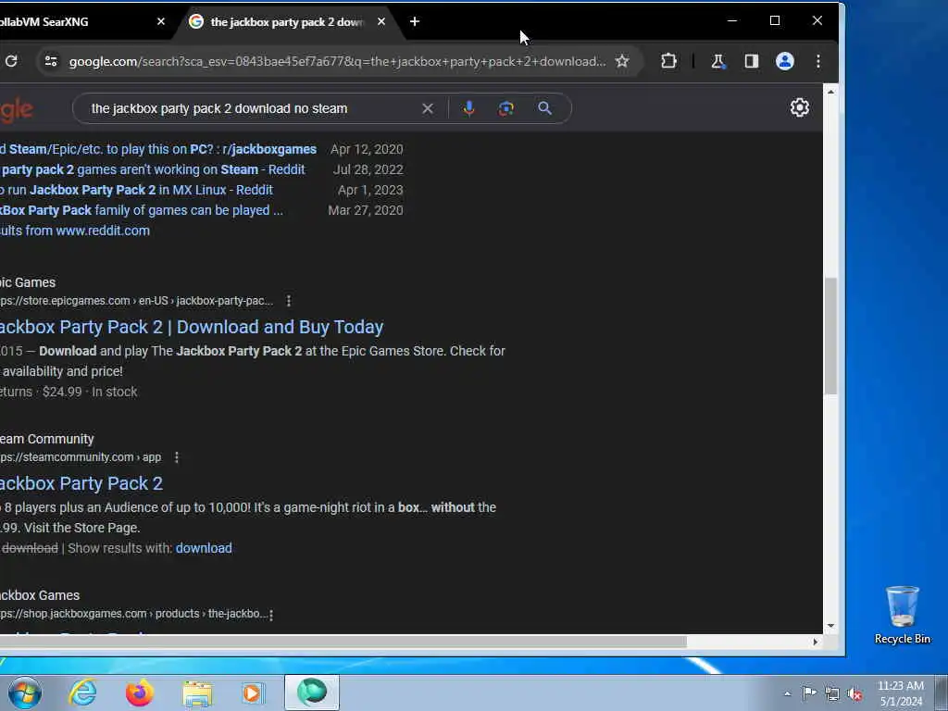Open more options for Steam Community result

177,457
